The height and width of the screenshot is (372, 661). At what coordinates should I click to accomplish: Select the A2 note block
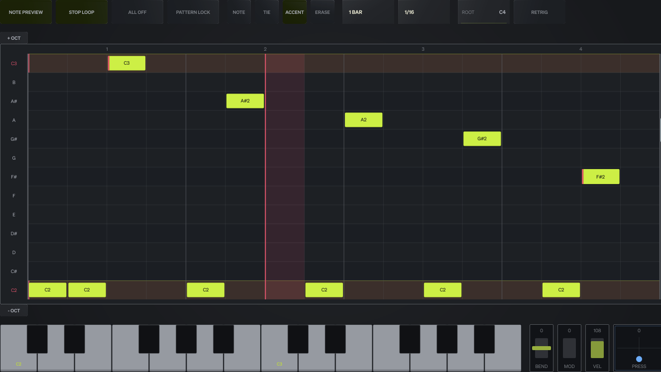tap(363, 120)
